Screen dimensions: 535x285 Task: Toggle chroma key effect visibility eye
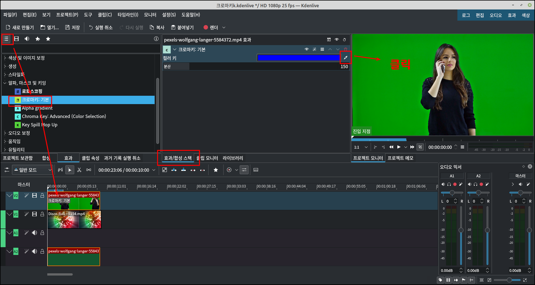(307, 49)
